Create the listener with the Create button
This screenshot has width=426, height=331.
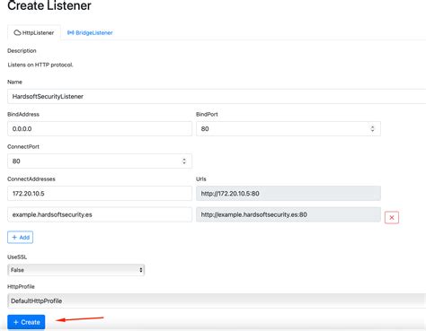[26, 322]
